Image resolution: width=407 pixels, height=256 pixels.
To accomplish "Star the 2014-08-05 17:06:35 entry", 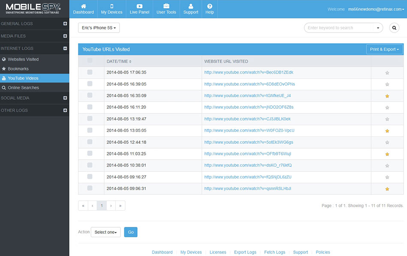I will coord(387,73).
